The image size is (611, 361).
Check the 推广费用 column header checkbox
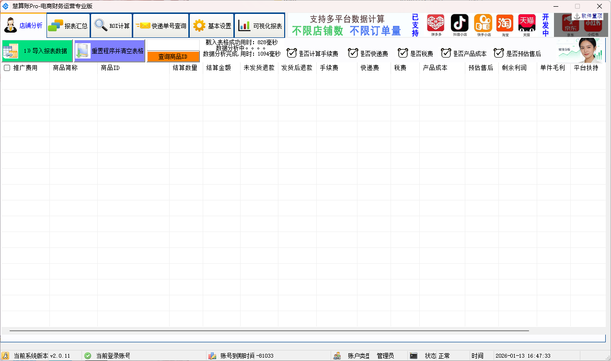(x=7, y=68)
